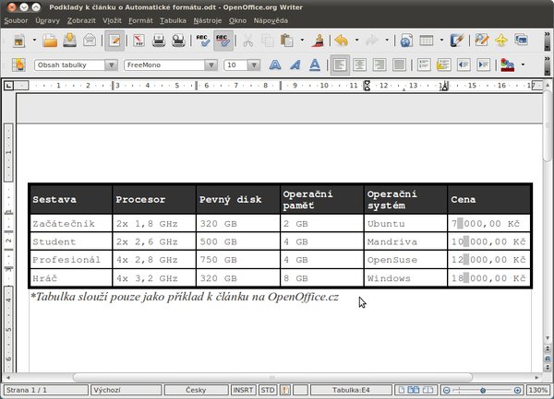Expand the FreeMono font name dropdown

coord(211,65)
